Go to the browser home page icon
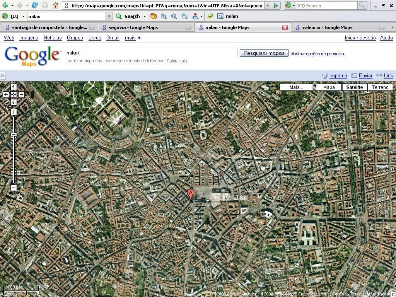The width and height of the screenshot is (396, 297). click(55, 5)
